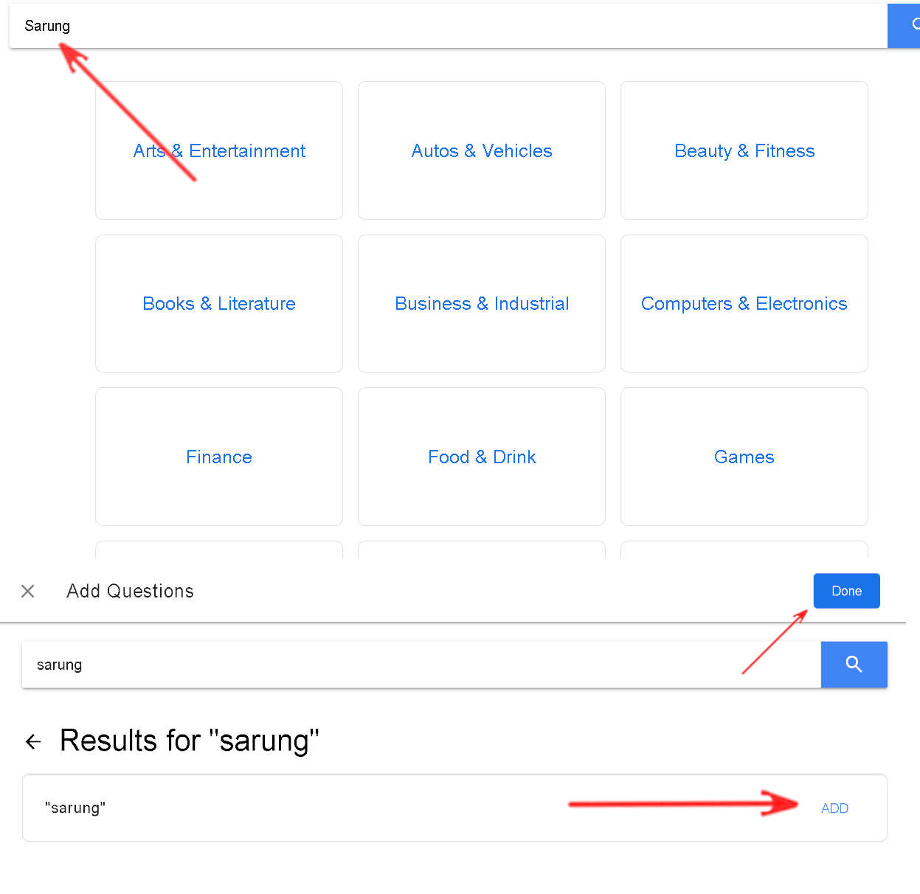Add the "sarung" question result
Viewport: 920px width, 894px height.
coord(834,808)
